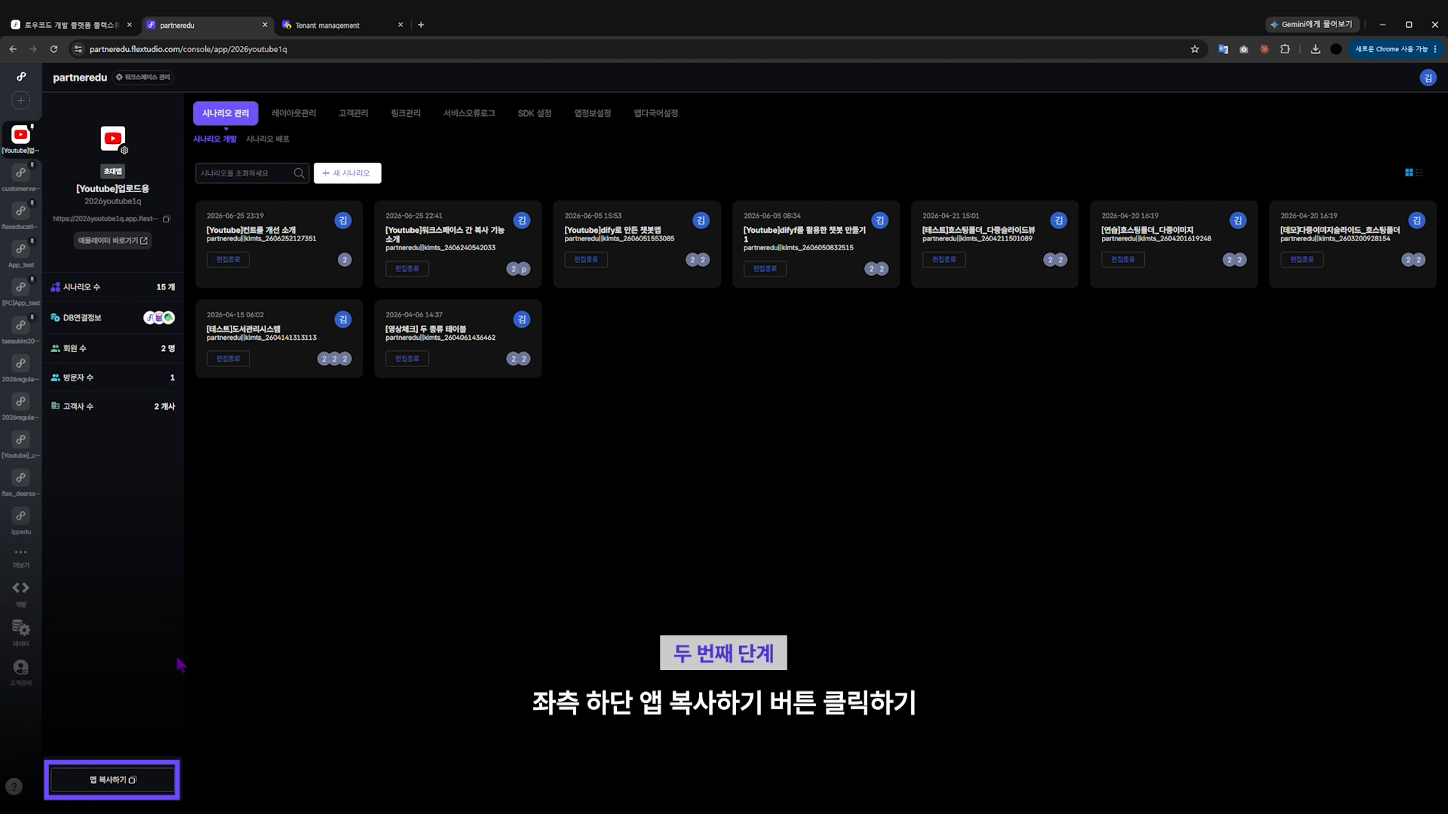Open the dify로 만든 챗봇앱 scenario card

(x=637, y=244)
